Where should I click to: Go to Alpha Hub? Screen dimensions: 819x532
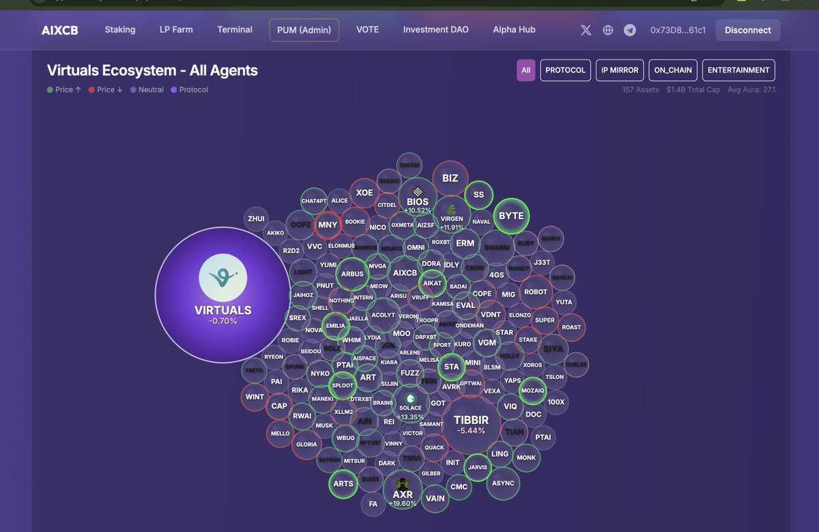point(514,29)
